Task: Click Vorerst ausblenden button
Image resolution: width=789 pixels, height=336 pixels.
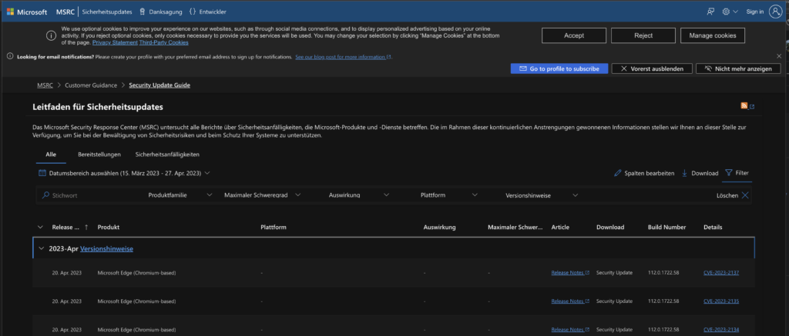Action: coord(652,68)
